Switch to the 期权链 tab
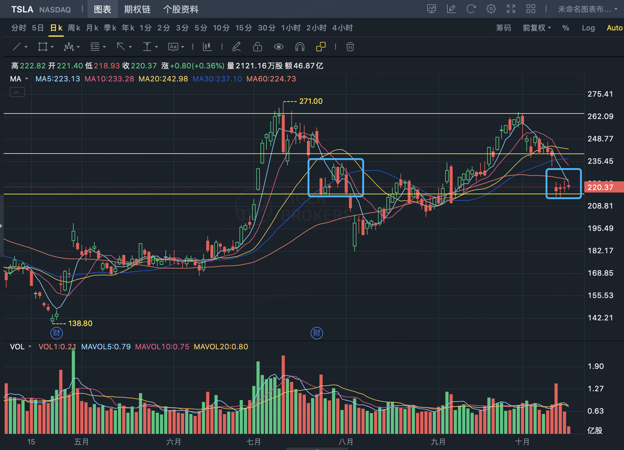Screen dimensions: 624x450 [137, 9]
